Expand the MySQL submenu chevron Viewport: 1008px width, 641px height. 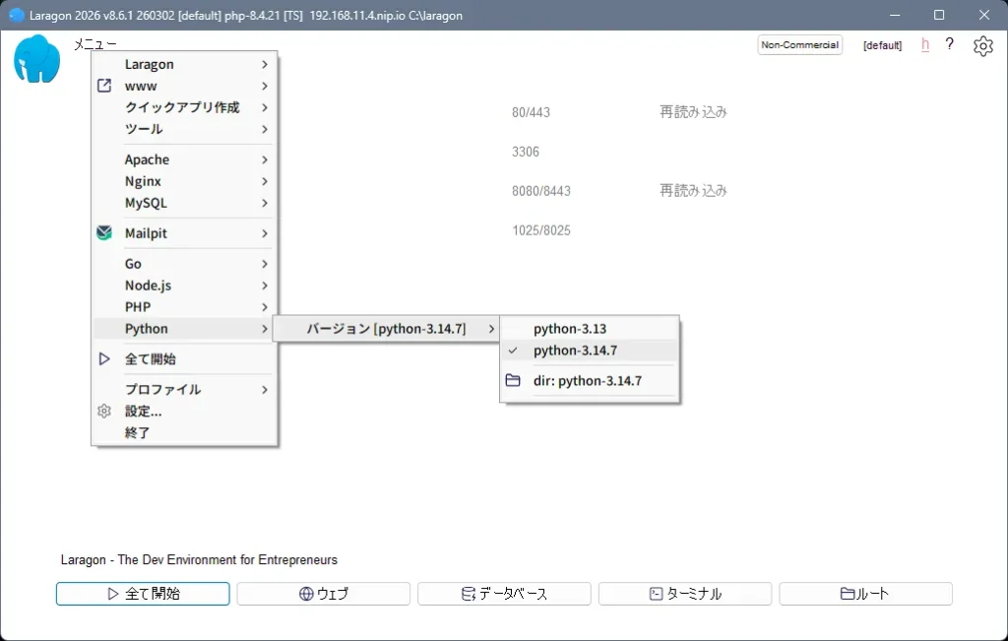coord(264,203)
